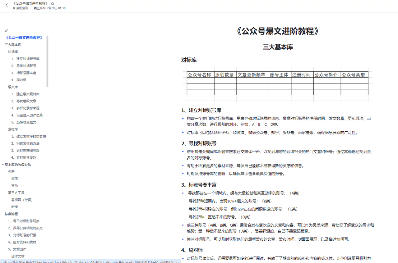Click the line mentioning 10w+爆文 (B类)
398x263 pixels.
pyautogui.click(x=230, y=201)
